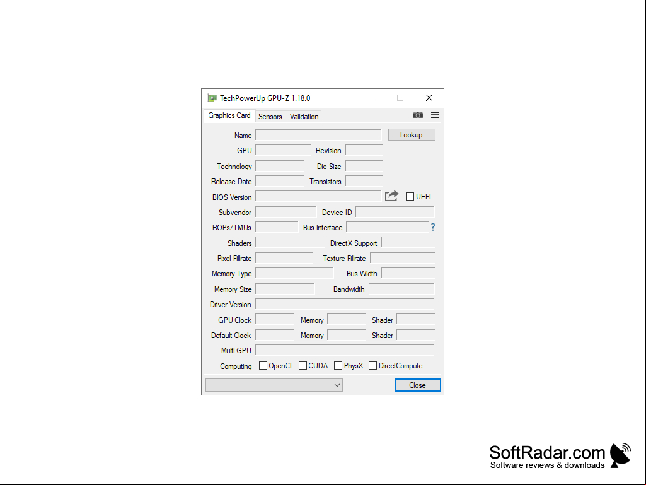Click the GPU Clock field
Screen dimensions: 646x485
pyautogui.click(x=275, y=320)
